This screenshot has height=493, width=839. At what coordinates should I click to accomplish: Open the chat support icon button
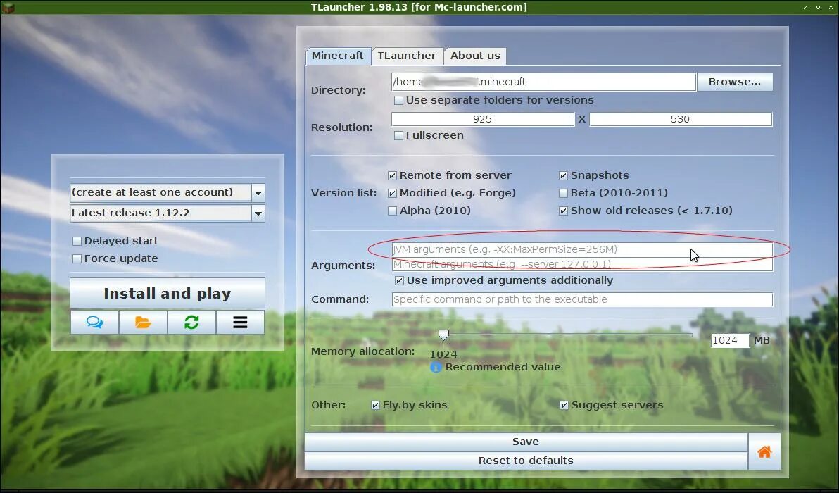tap(95, 323)
